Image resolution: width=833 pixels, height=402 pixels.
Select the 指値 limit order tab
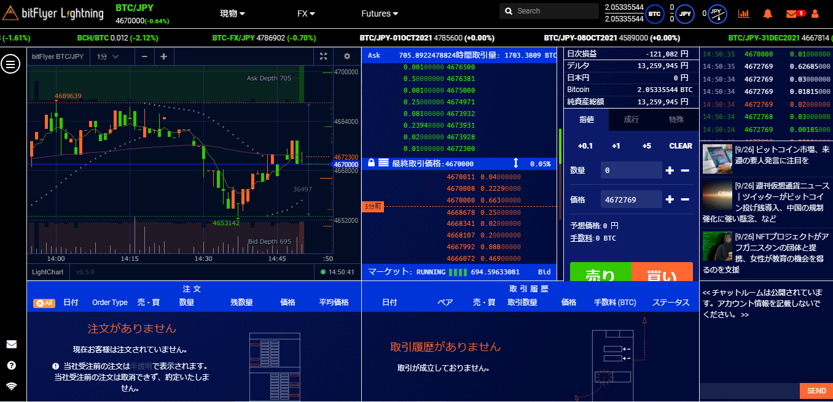[x=587, y=120]
